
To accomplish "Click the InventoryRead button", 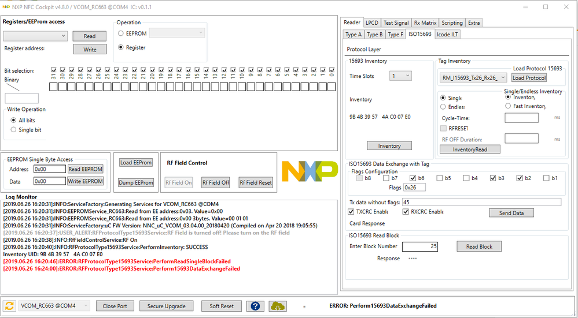I will (x=470, y=149).
